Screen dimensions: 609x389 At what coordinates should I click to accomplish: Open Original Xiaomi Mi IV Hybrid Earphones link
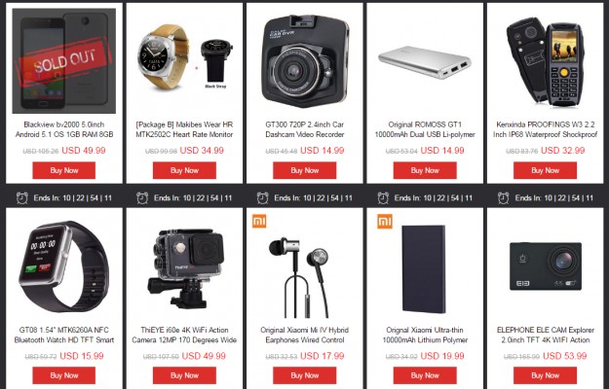(305, 335)
